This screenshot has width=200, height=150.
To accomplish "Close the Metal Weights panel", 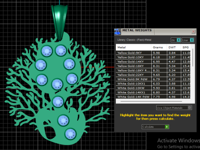I will [x=193, y=32].
